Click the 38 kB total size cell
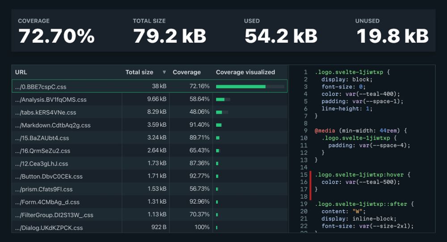This screenshot has width=447, height=242. coord(159,86)
